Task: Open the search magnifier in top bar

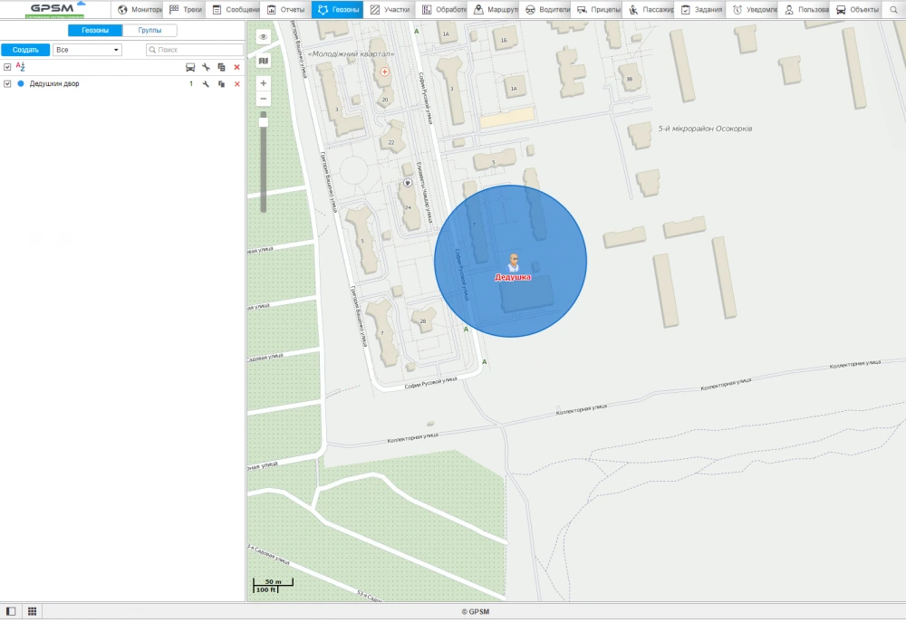Action: [x=892, y=10]
